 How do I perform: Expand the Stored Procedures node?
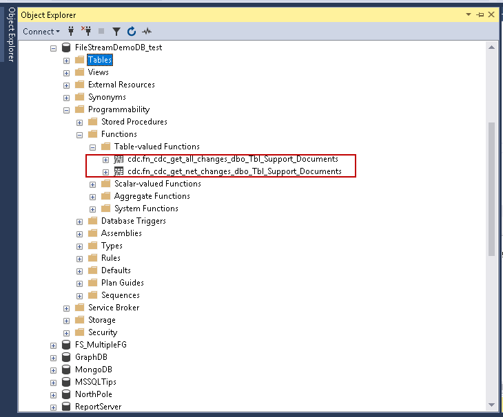79,122
